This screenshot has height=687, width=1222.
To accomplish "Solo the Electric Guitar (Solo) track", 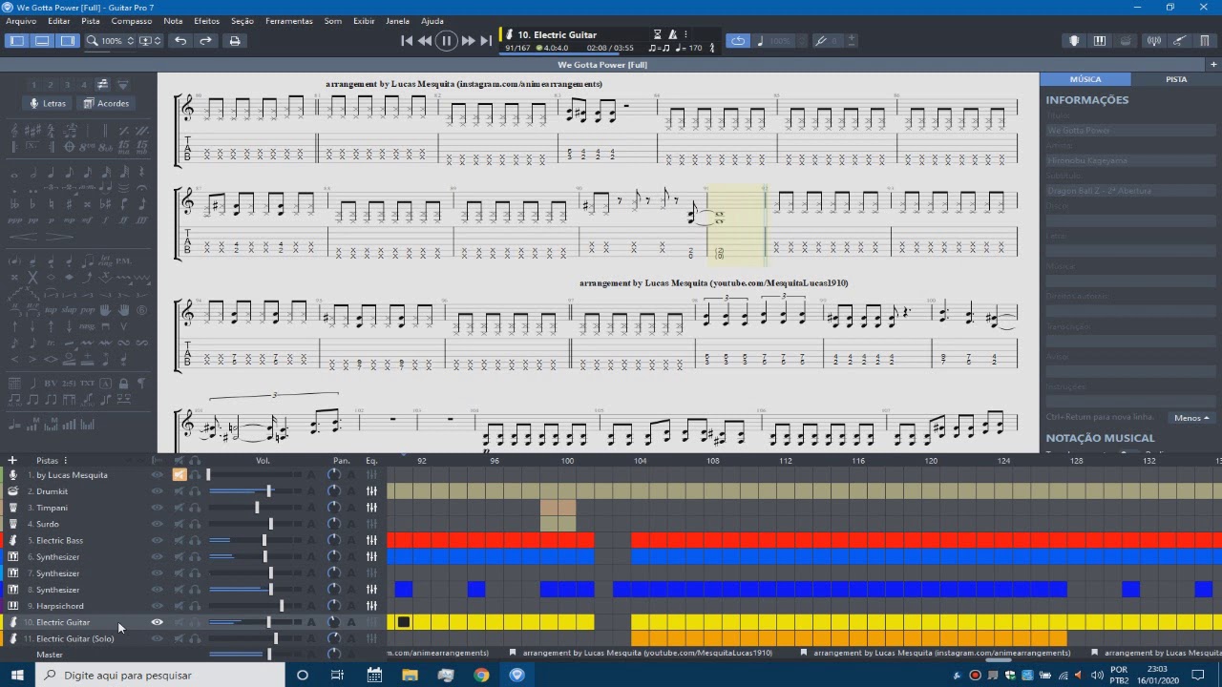I will 195,638.
